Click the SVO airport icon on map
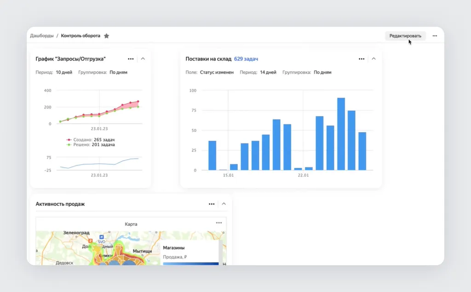Viewport: 471px width, 292px height. [x=102, y=237]
